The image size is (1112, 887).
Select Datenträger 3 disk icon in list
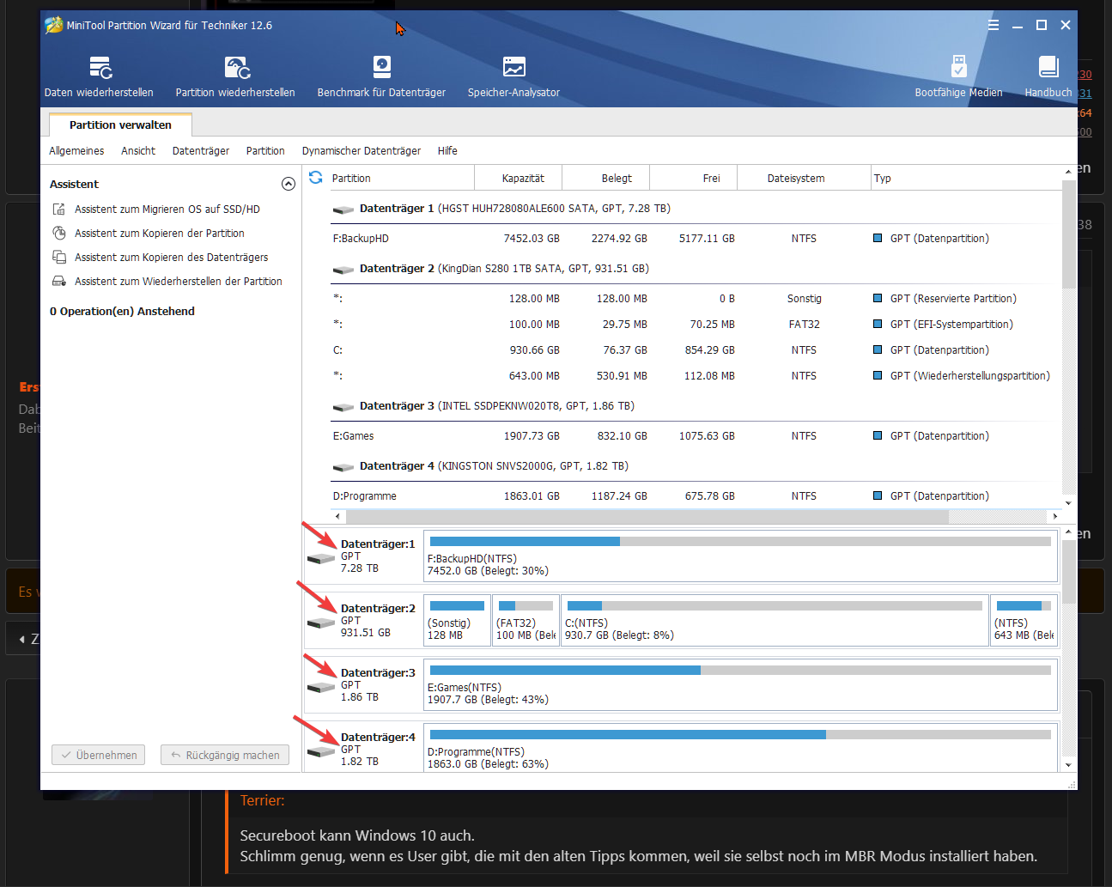coord(343,407)
